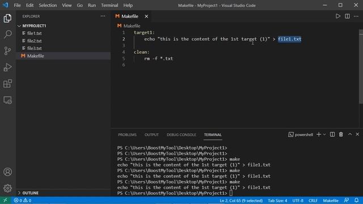This screenshot has width=363, height=204.
Task: Open the Run menu
Action: pos(92,5)
